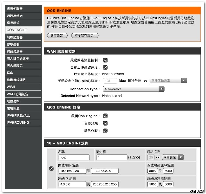Image resolution: width=206 pixels, height=194 pixels.
Task: Click the 區域端通訊埠 end field 5060
Action: coord(168,171)
